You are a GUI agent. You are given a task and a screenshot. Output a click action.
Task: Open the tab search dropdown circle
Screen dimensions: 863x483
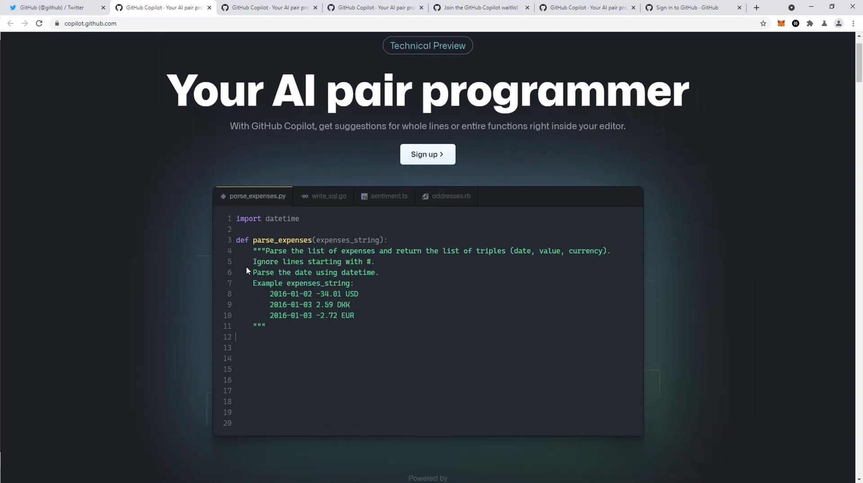(792, 8)
